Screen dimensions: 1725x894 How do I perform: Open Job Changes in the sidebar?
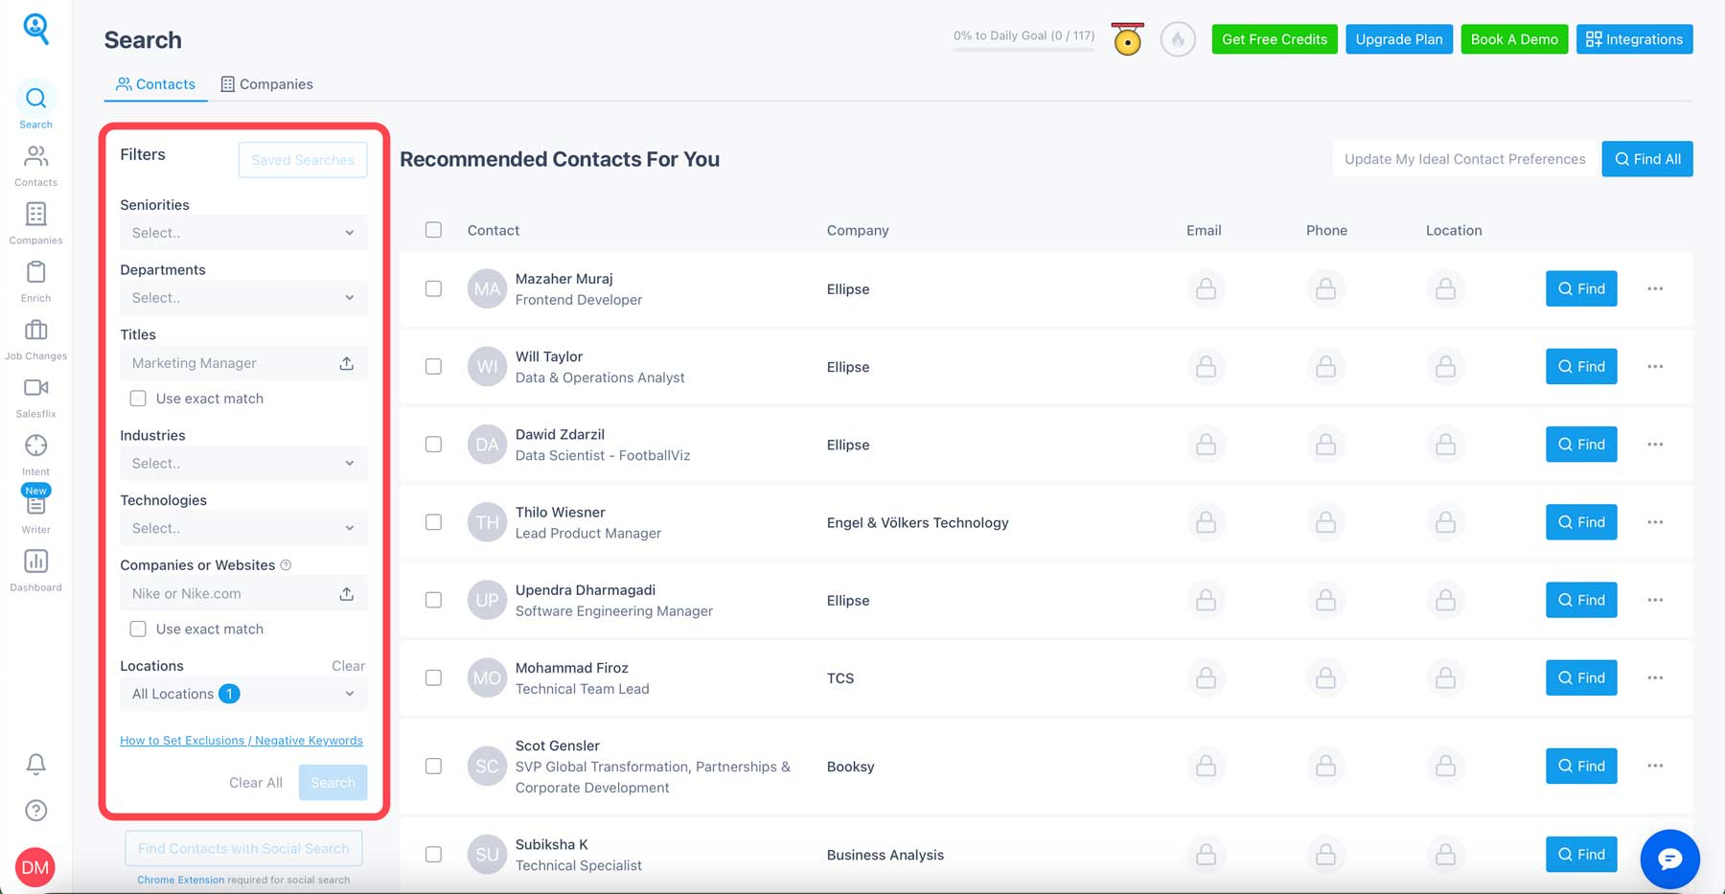35,336
